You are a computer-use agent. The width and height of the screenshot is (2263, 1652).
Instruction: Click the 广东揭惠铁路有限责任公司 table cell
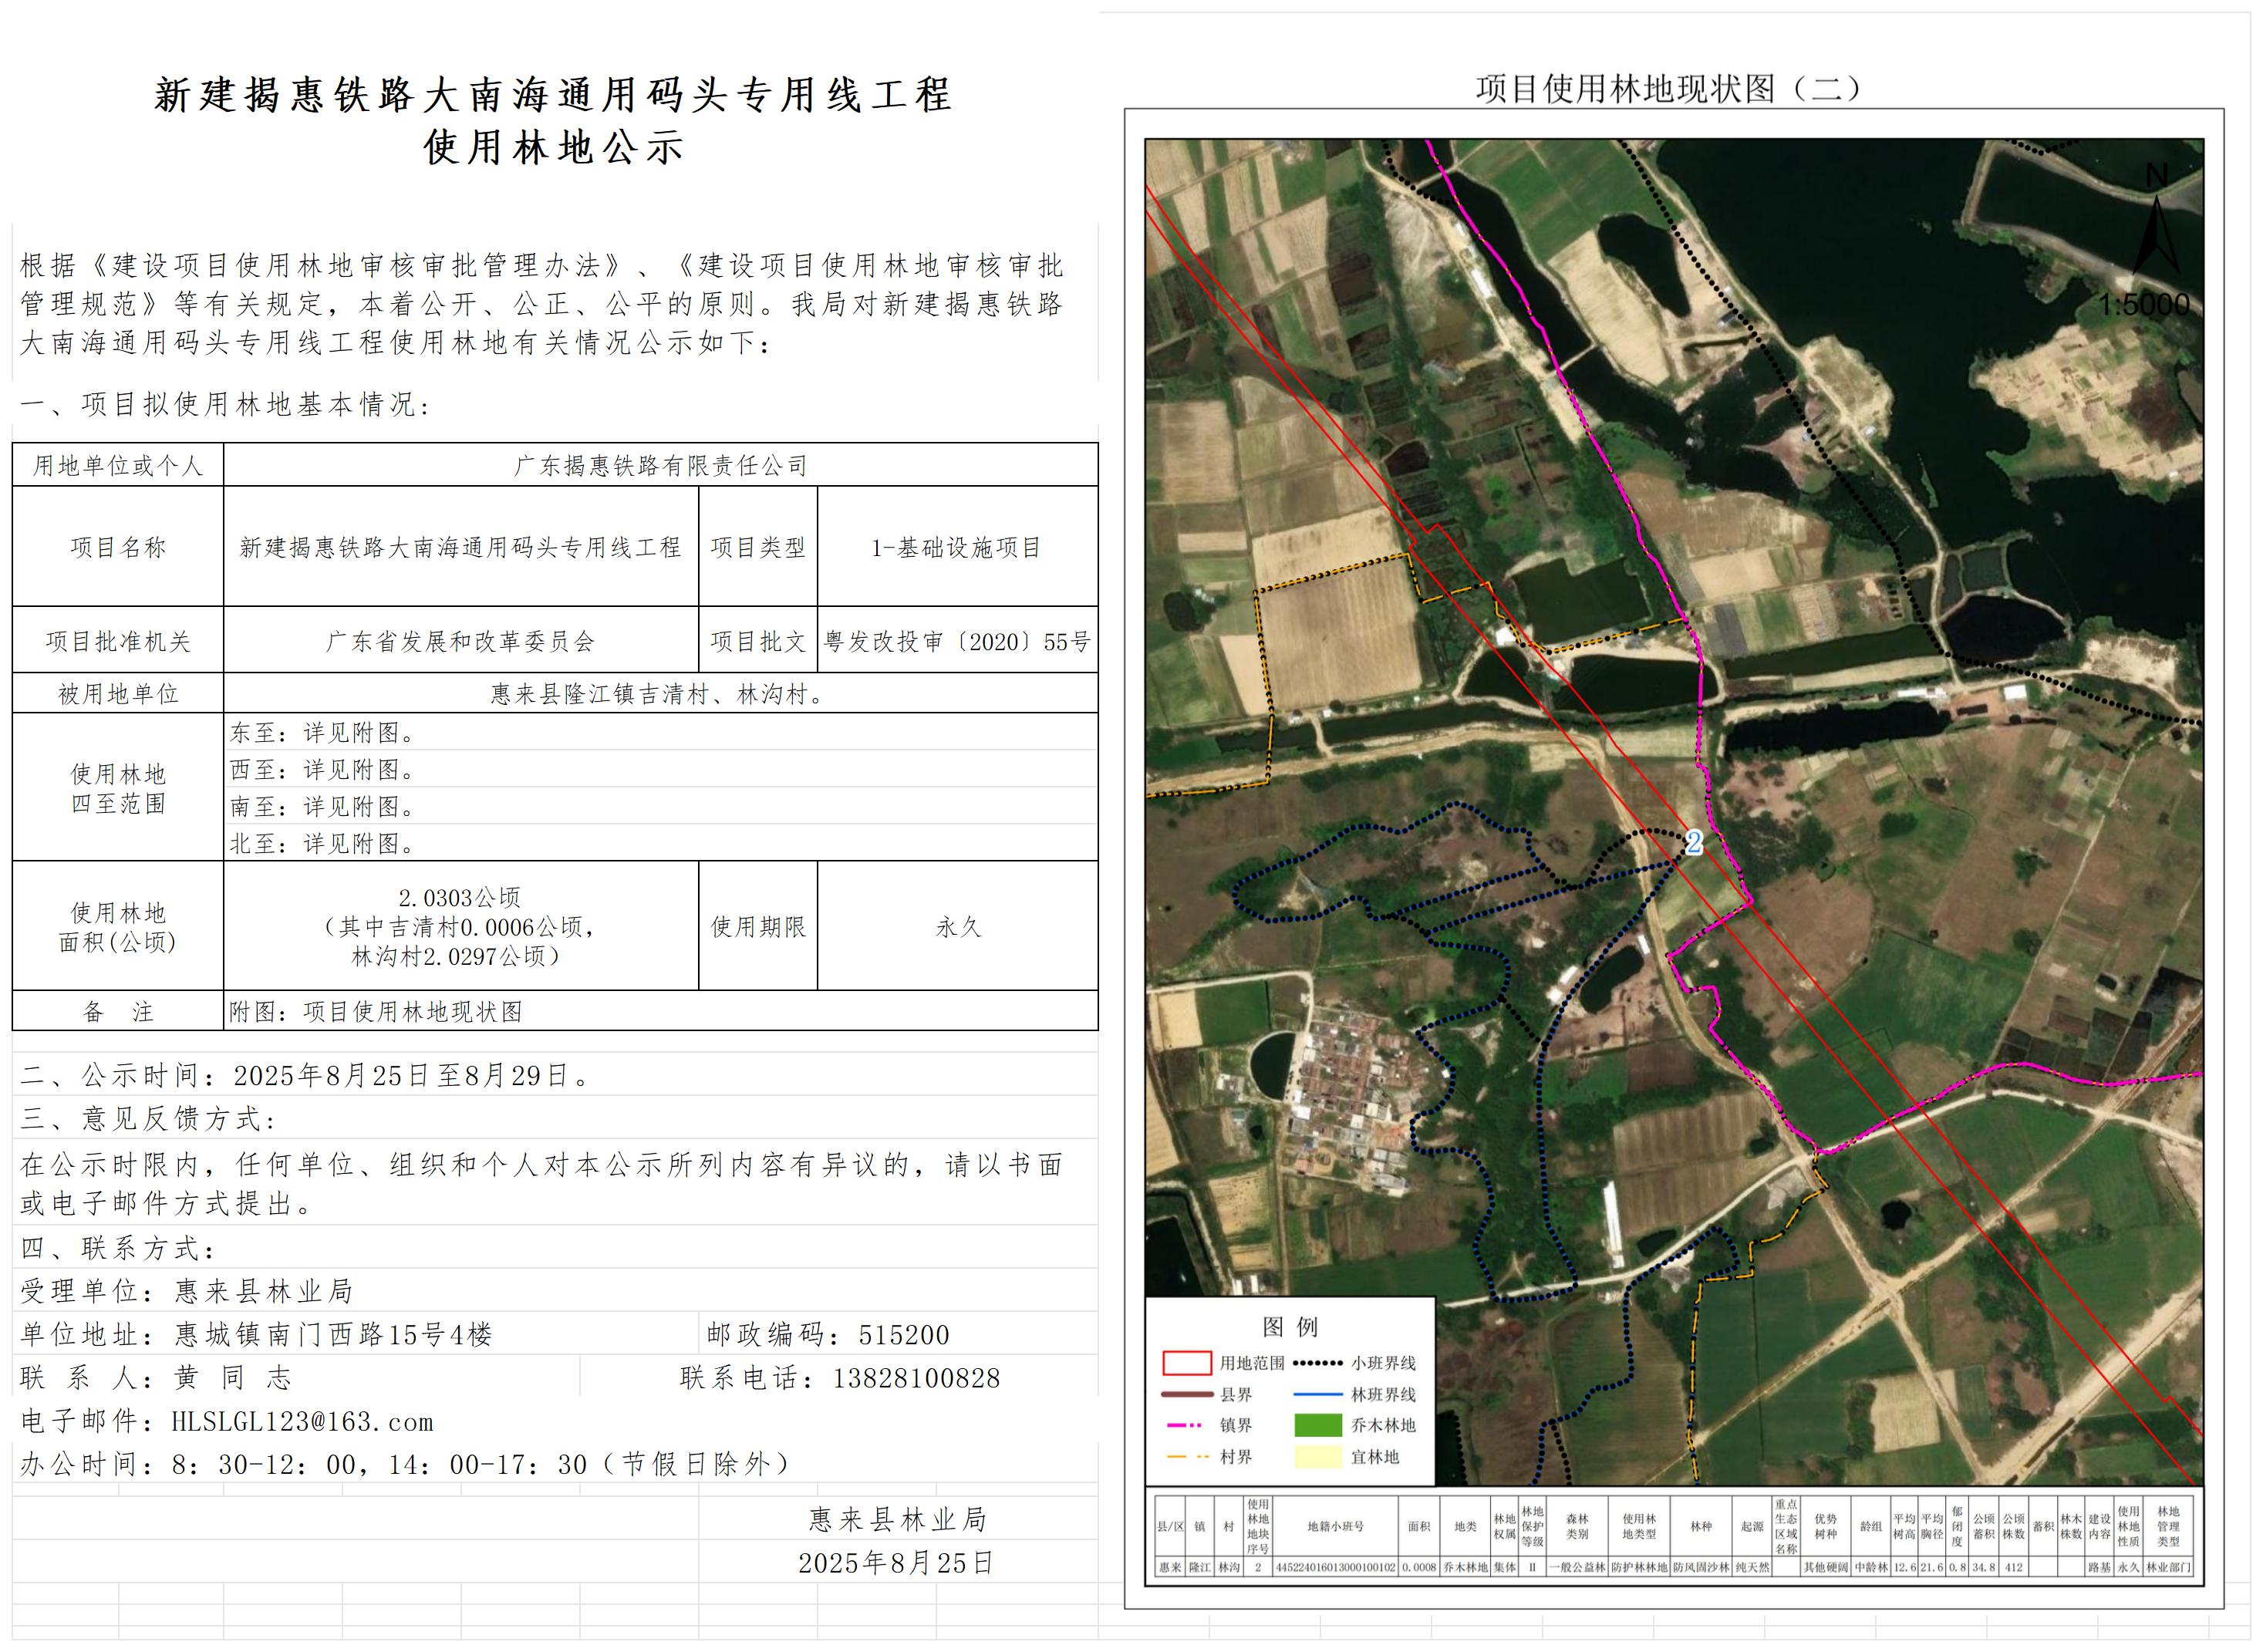coord(660,465)
